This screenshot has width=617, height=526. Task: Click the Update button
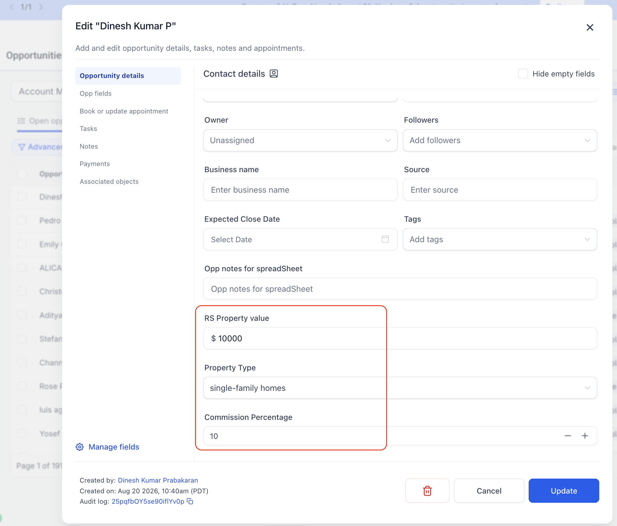(564, 491)
